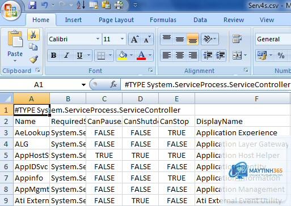
Task: Apply Accounting Number Format
Action: pos(262,55)
